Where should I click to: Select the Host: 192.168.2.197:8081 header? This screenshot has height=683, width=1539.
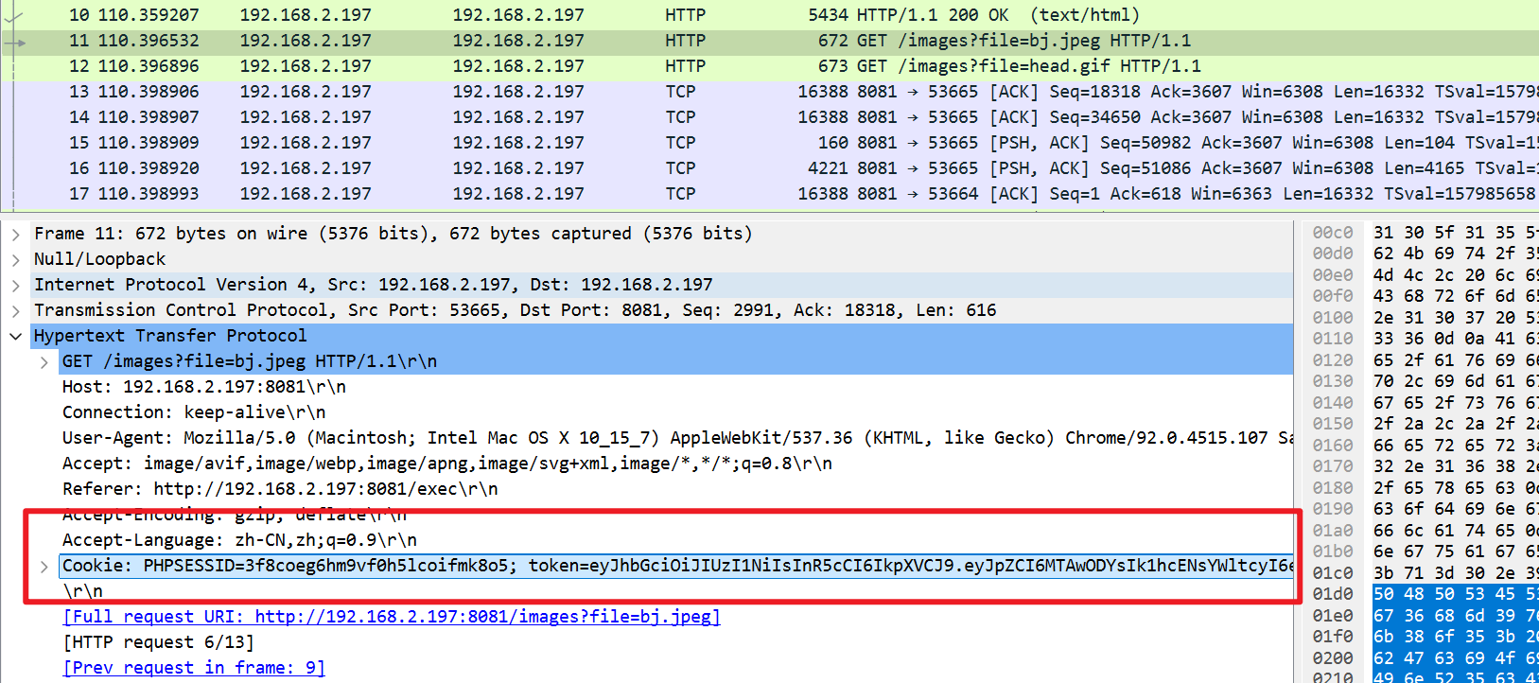(x=203, y=387)
